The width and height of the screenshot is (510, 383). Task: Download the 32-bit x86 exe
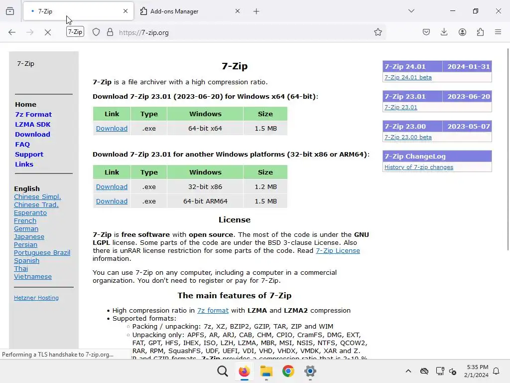pyautogui.click(x=112, y=187)
